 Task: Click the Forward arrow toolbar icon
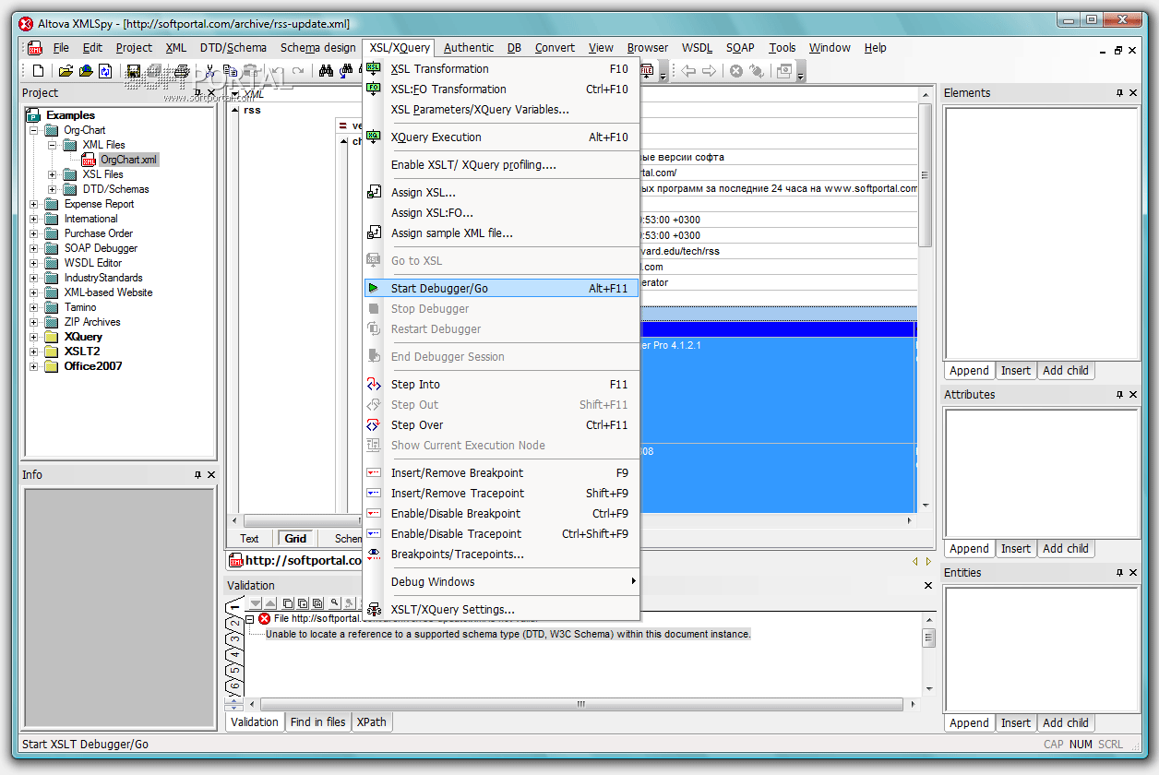(710, 70)
